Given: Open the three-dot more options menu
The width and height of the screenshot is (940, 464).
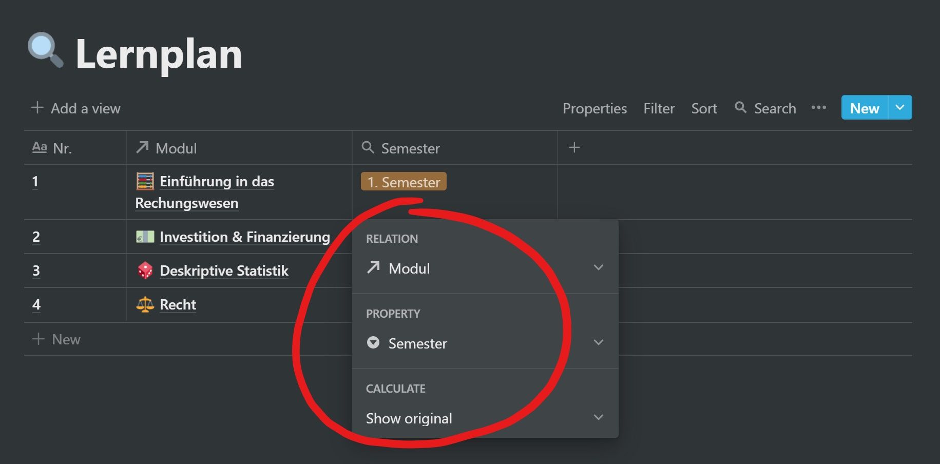Looking at the screenshot, I should (x=819, y=108).
